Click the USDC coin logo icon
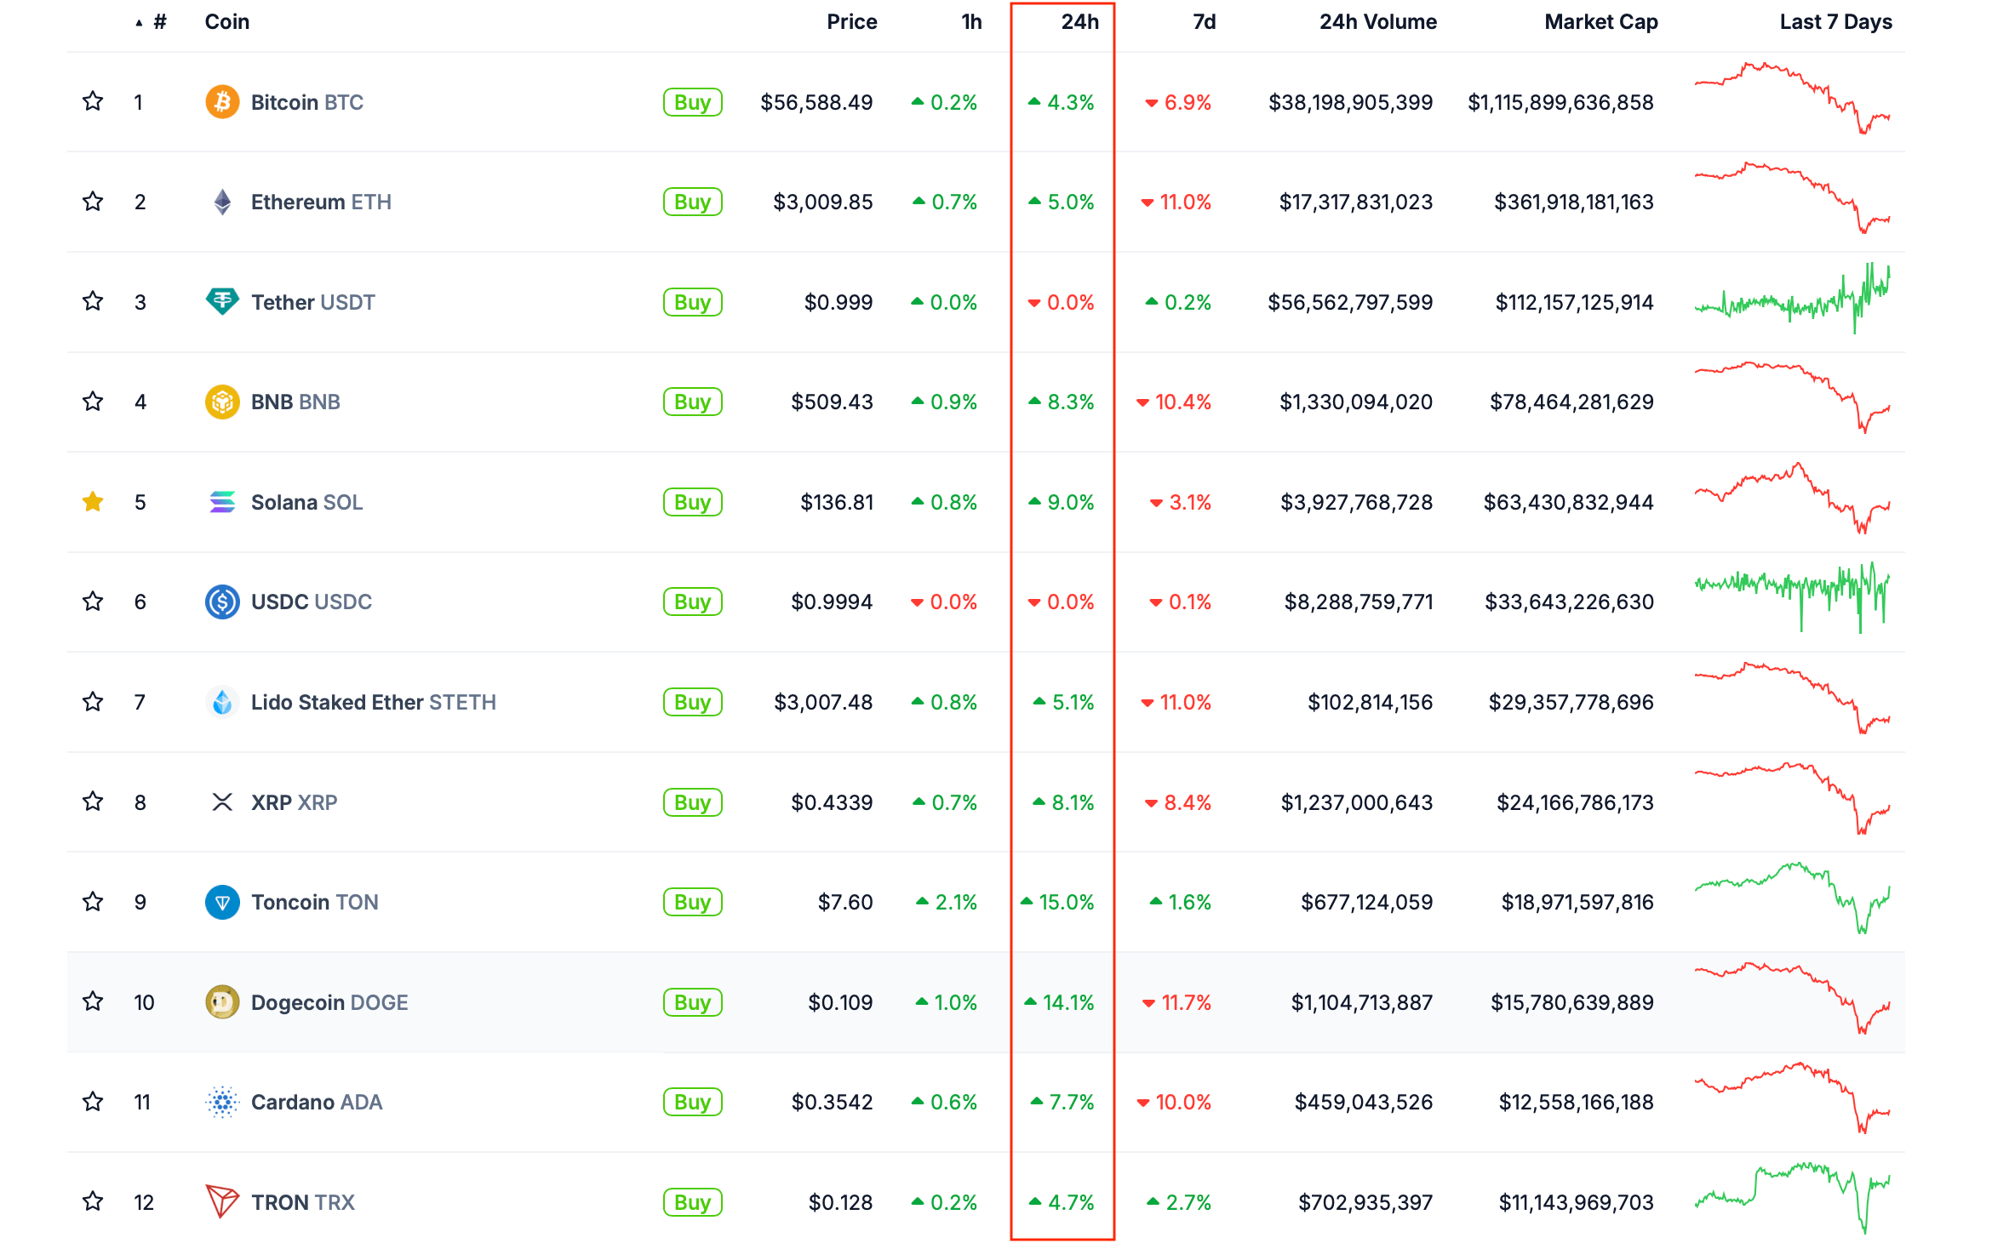Screen dimensions: 1992x1249 click(222, 602)
